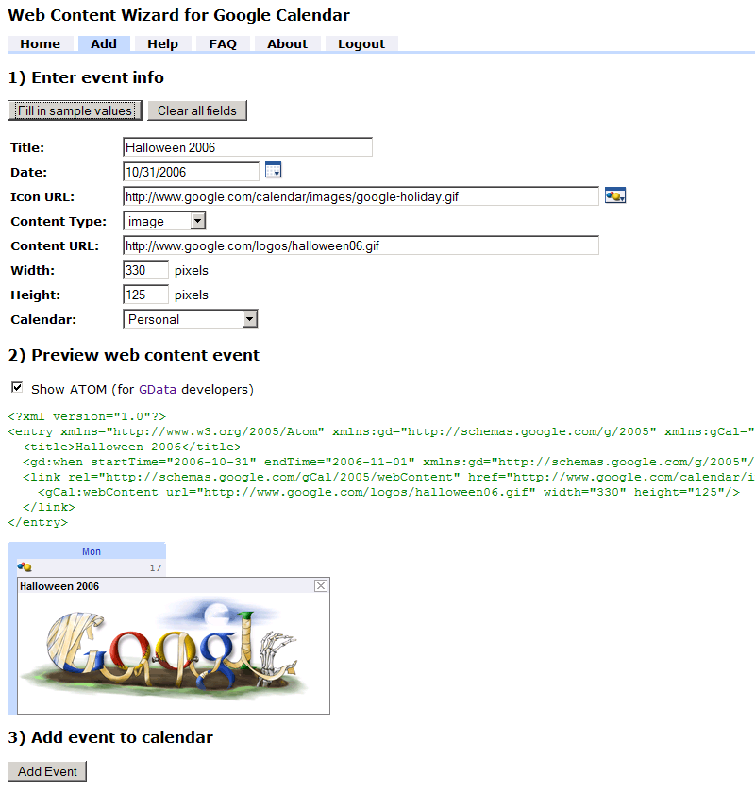The width and height of the screenshot is (755, 793).
Task: Click the web content icon in preview
Action: tap(25, 567)
